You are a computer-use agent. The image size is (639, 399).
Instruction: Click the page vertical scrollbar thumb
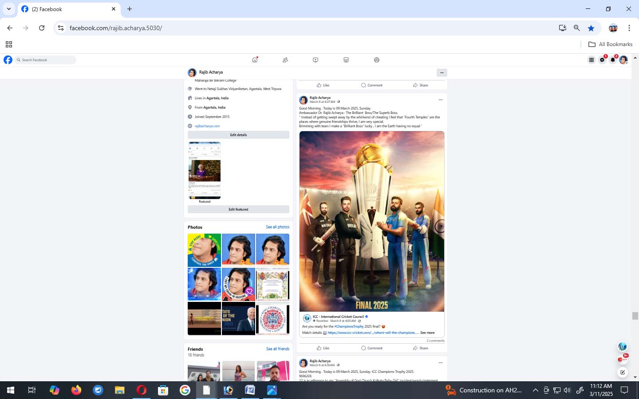click(635, 316)
